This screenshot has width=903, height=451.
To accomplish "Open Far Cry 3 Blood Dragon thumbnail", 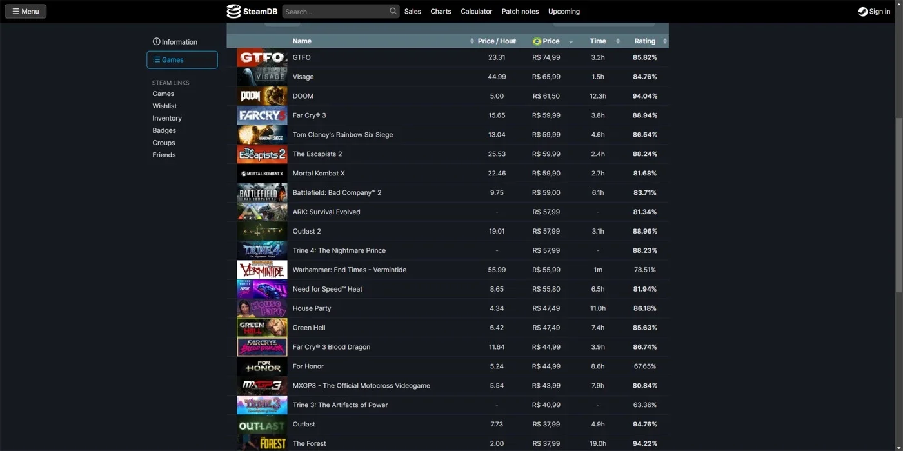I will pos(262,347).
